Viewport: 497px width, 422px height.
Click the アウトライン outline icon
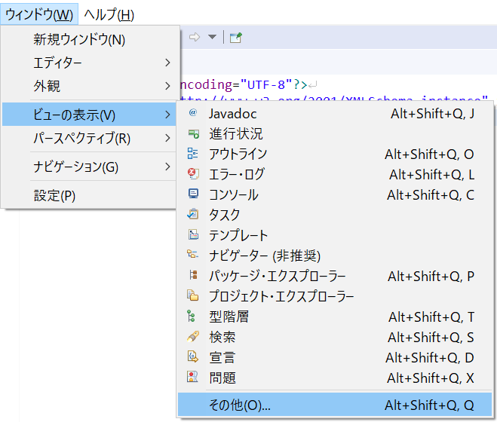coord(193,154)
